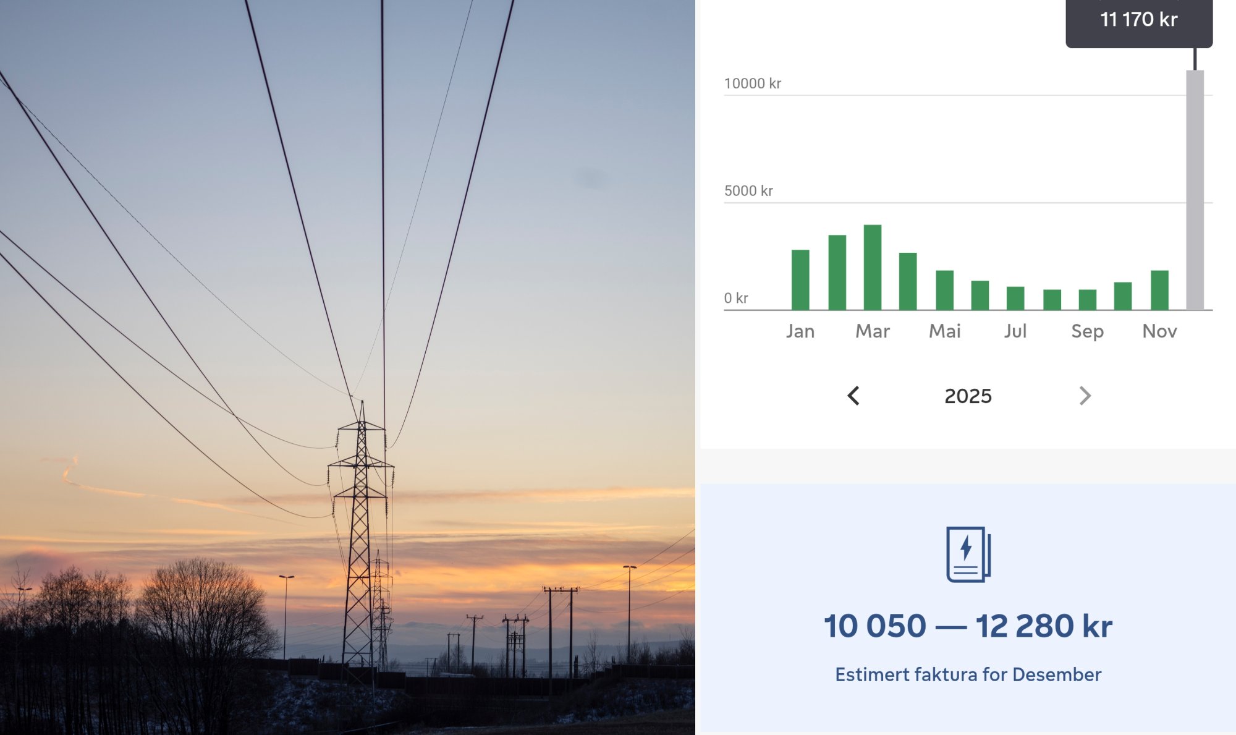Viewport: 1236px width, 735px height.
Task: Open the power lines sunset photo
Action: pyautogui.click(x=347, y=367)
